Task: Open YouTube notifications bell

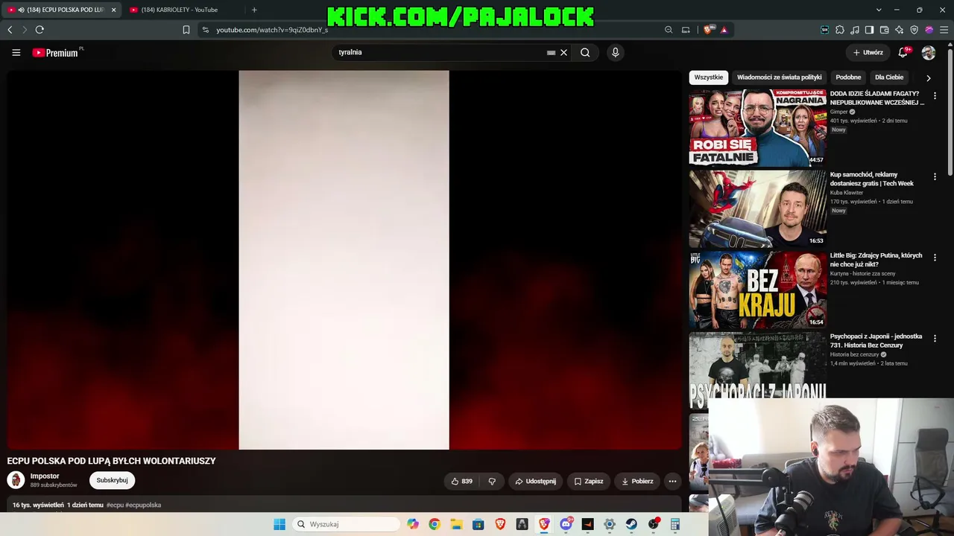Action: 903,52
